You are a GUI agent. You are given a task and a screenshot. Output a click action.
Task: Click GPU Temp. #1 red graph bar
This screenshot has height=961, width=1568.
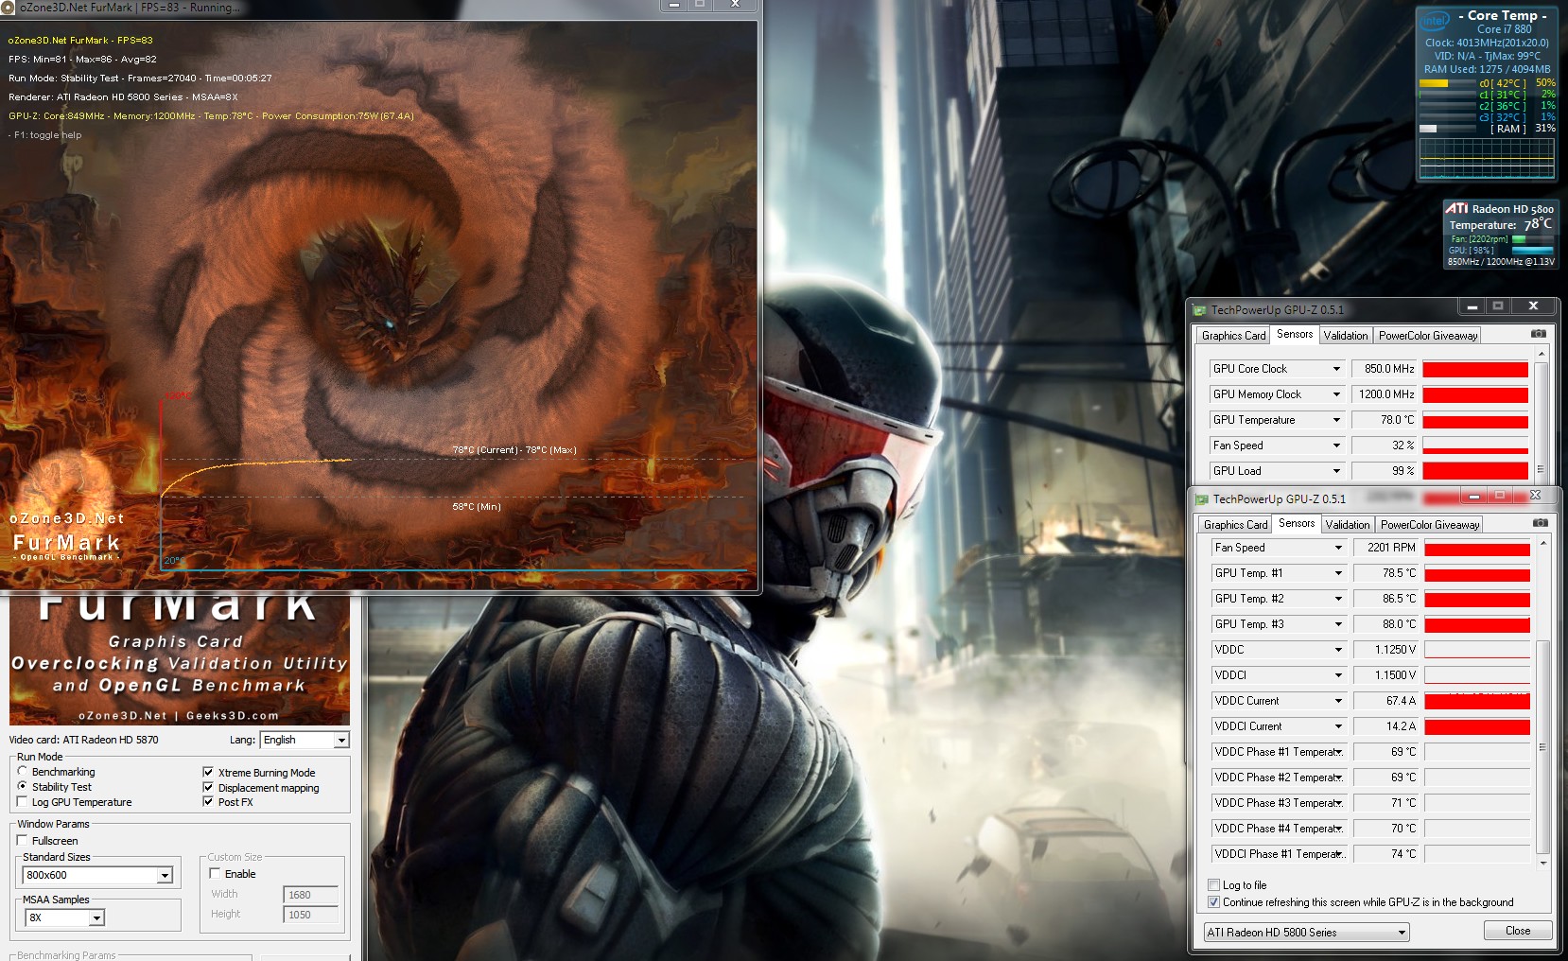tap(1477, 573)
